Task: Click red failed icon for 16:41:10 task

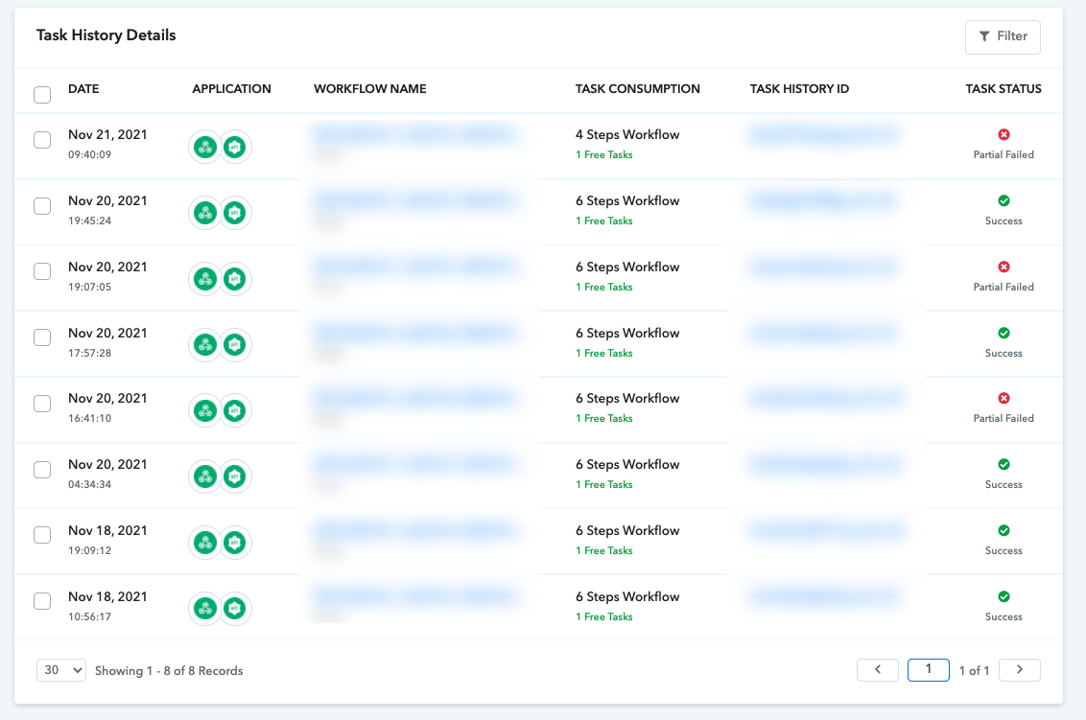Action: coord(1003,398)
